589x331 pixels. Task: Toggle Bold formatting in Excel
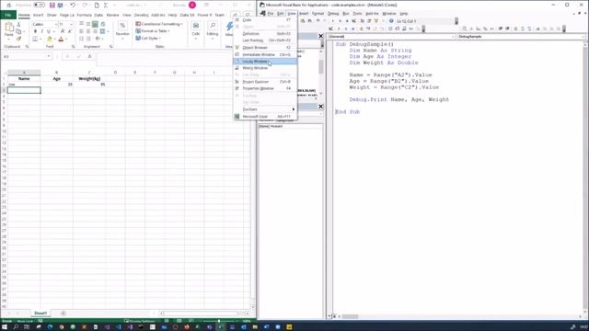coord(35,31)
